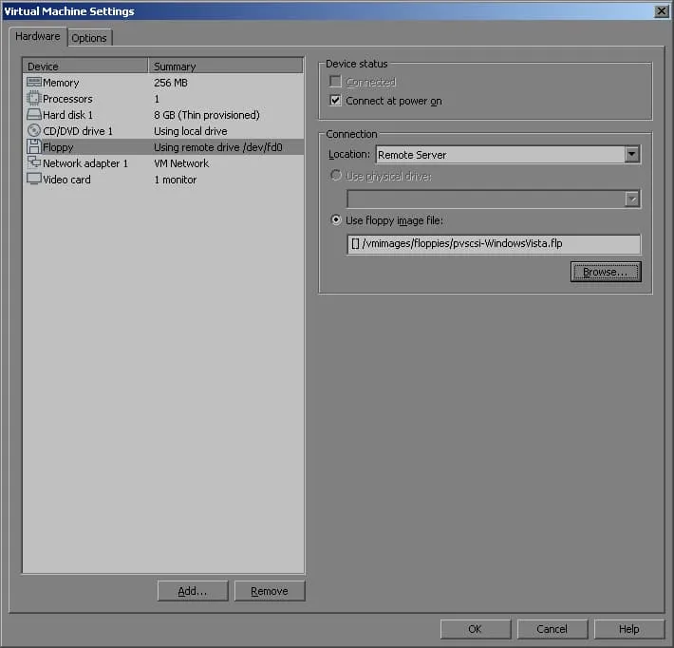Click the Network adapter 1 icon
This screenshot has height=648, width=674.
click(34, 162)
